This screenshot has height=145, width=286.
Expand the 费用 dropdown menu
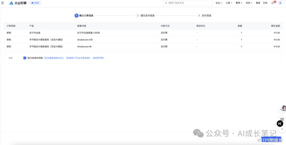click(239, 3)
